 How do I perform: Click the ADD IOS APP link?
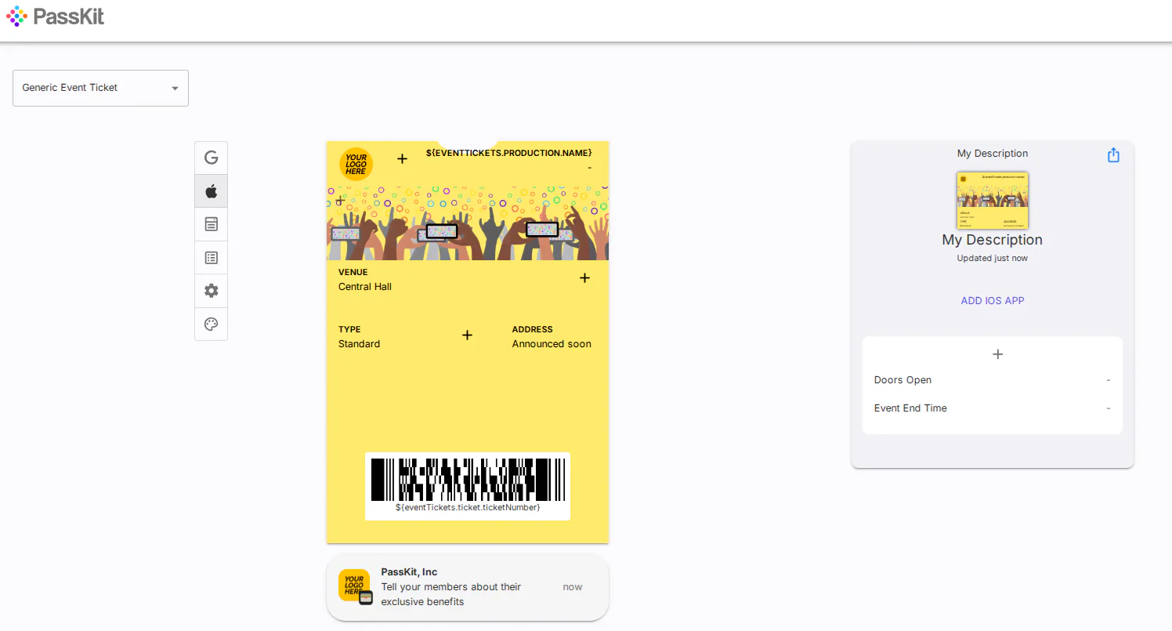[x=993, y=301]
